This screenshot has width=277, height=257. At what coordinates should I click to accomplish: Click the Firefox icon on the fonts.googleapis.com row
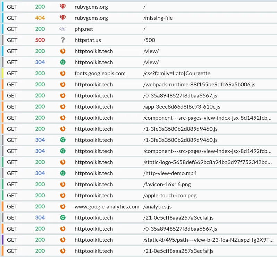point(63,73)
